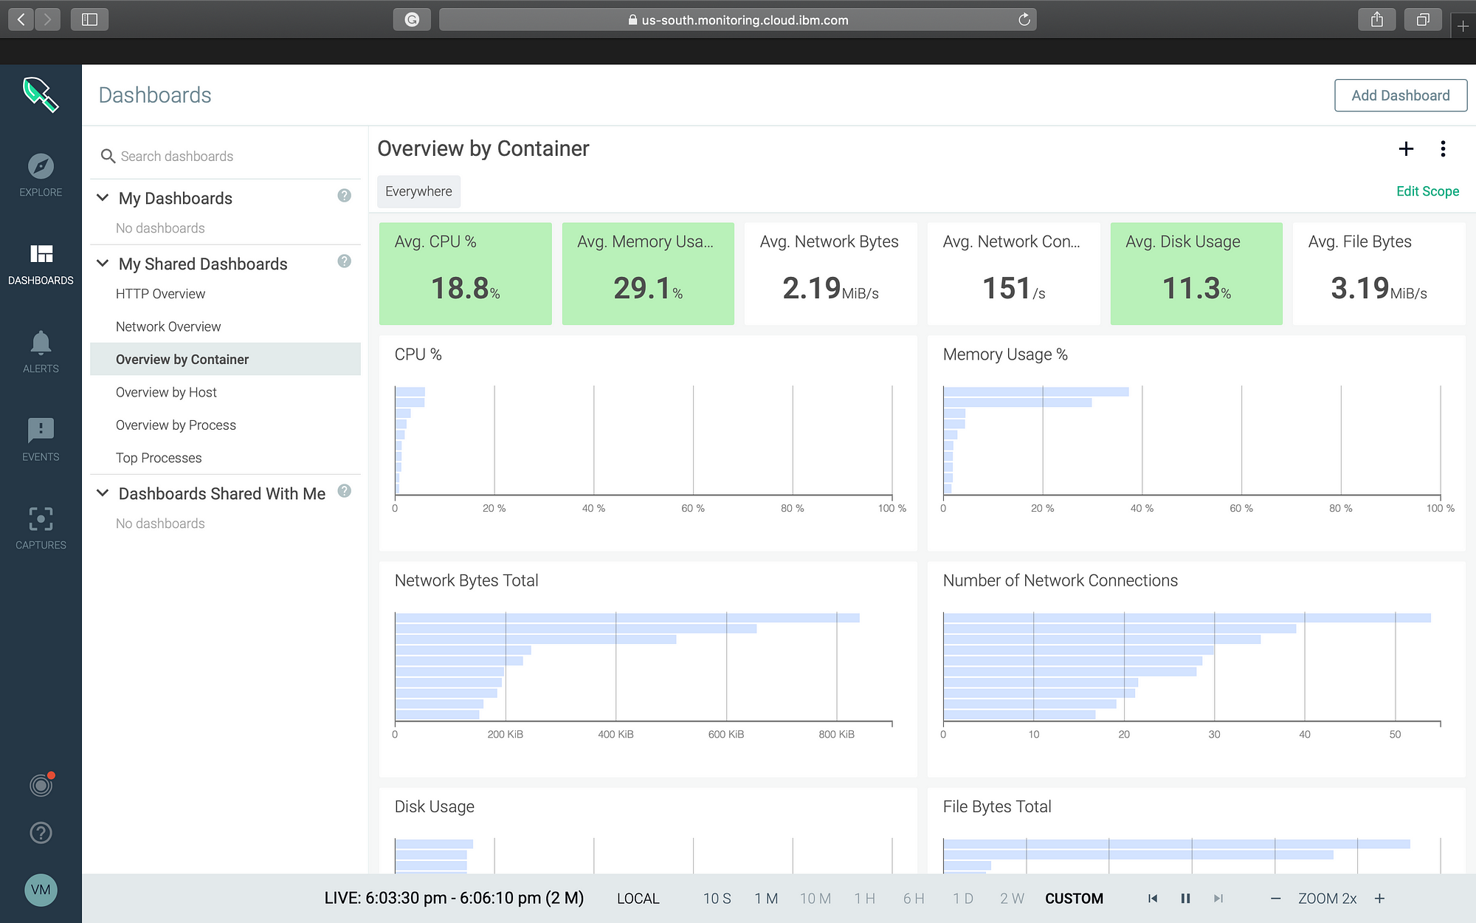This screenshot has height=923, width=1476.
Task: Select the 1 H time range
Action: coord(865,899)
